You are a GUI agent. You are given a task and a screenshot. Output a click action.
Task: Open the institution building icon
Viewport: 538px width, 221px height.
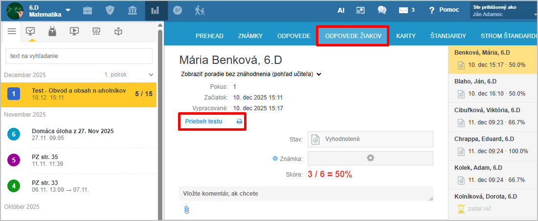coord(133,10)
